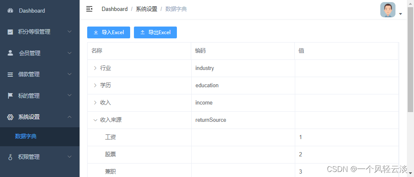The height and width of the screenshot is (177, 414).
Task: Expand the 学历 row
Action: tap(95, 85)
